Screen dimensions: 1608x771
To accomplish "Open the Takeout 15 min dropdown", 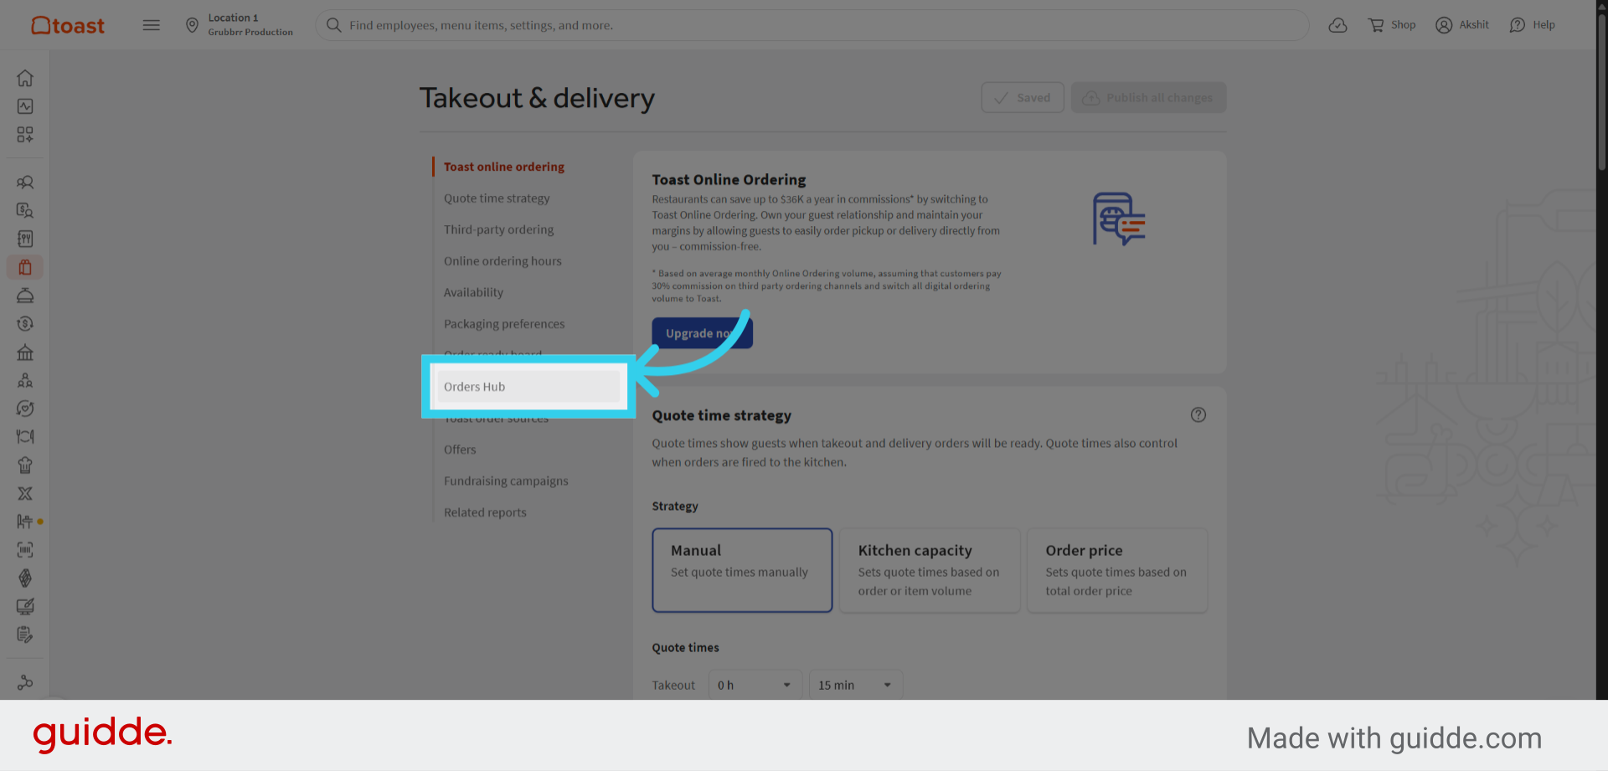I will point(856,685).
